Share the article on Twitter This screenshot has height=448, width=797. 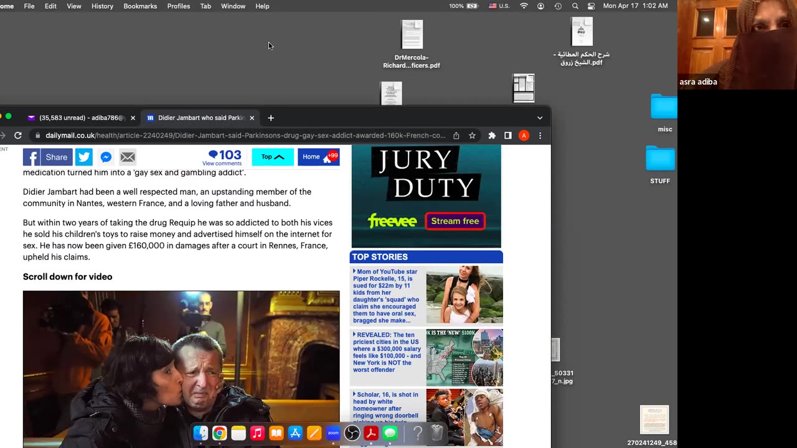click(x=84, y=157)
